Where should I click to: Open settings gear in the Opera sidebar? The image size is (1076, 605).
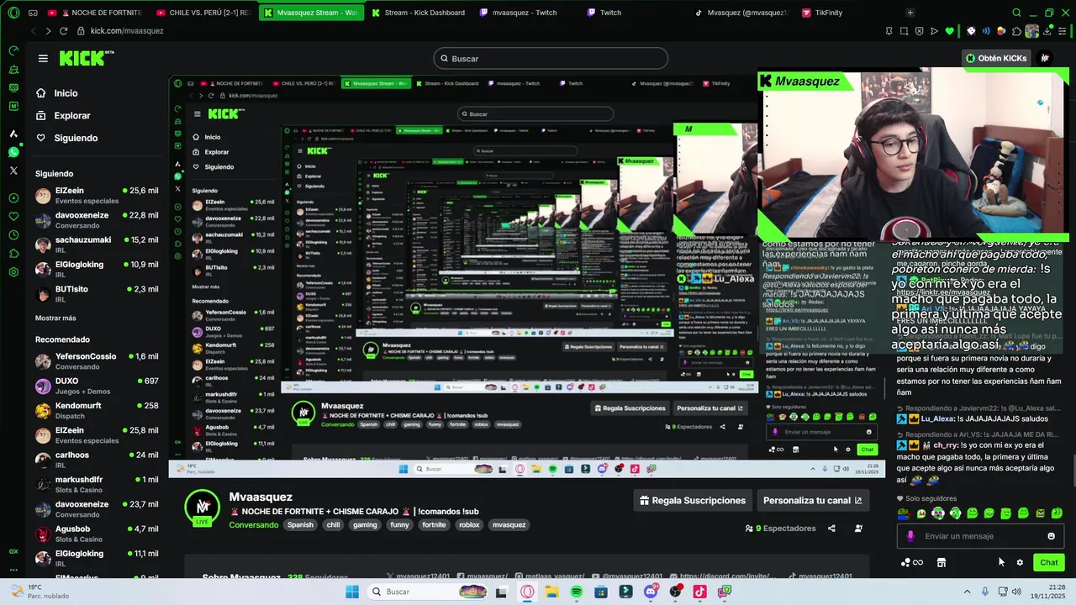tap(13, 272)
